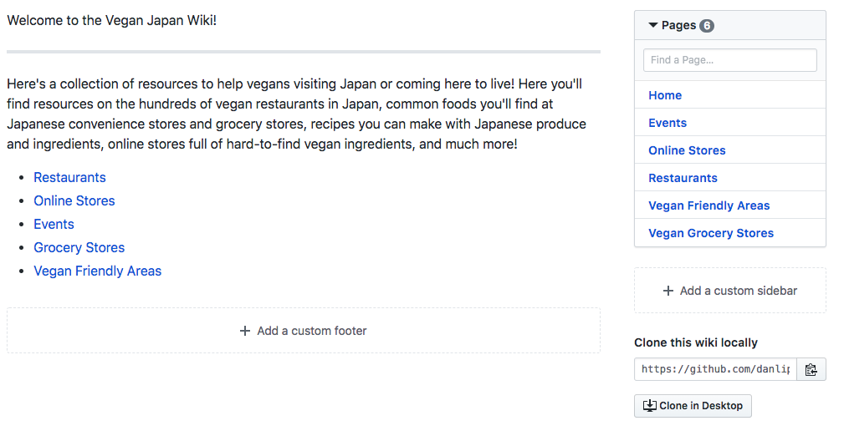The image size is (844, 436).
Task: Go to Online Stores in Pages sidebar
Action: [x=687, y=150]
